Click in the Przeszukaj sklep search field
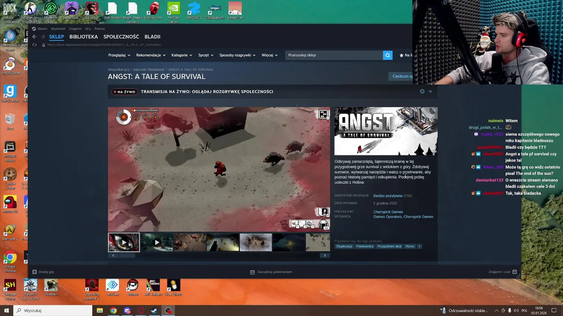Viewport: 563px width, 316px height. 334,55
